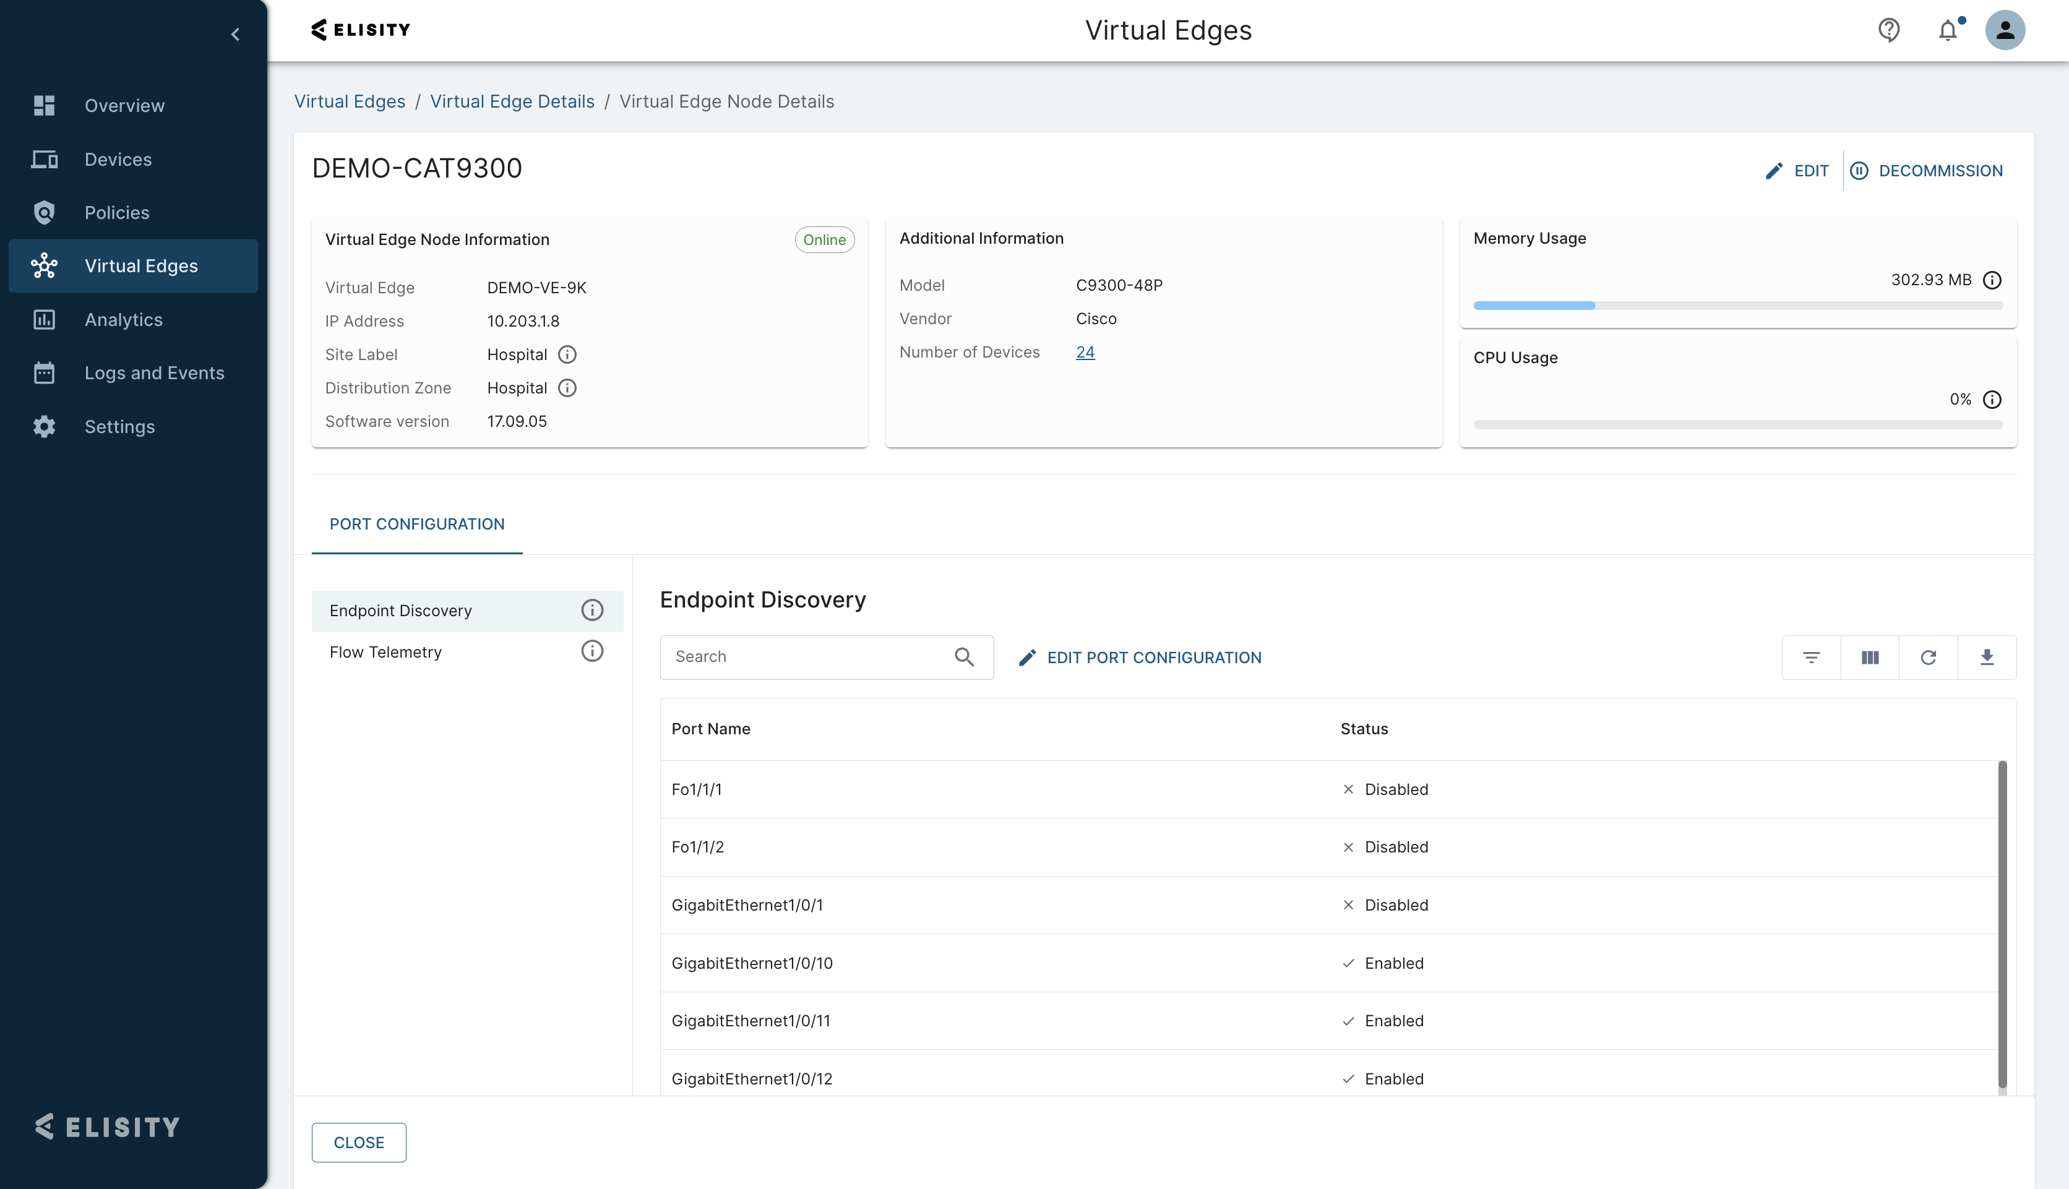
Task: Open the notifications bell
Action: pyautogui.click(x=1948, y=30)
